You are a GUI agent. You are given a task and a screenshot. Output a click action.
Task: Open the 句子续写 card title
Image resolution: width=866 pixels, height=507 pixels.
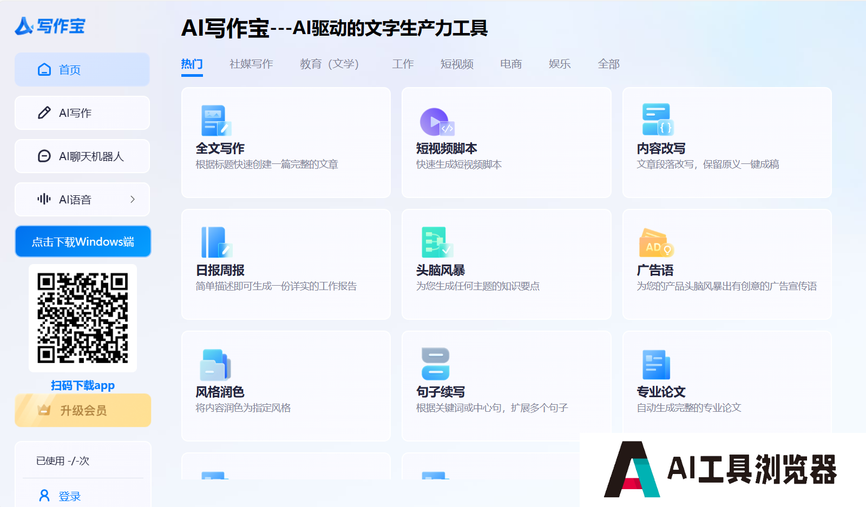pos(441,392)
